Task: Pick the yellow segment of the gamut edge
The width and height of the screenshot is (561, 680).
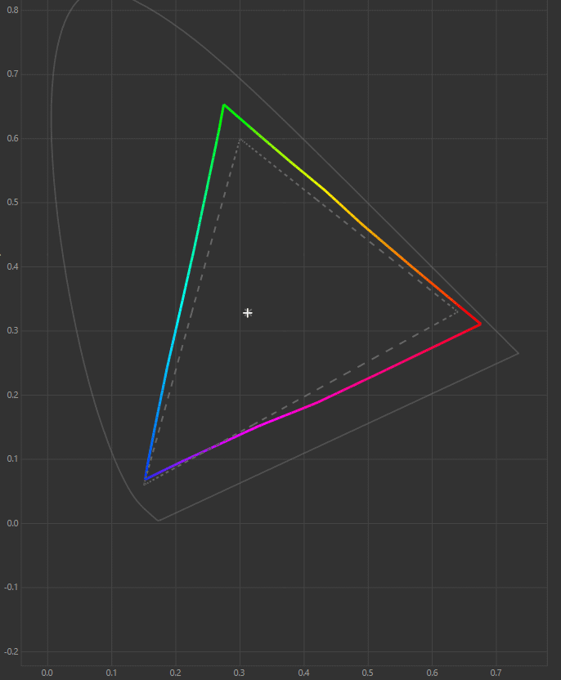Action: coord(327,191)
